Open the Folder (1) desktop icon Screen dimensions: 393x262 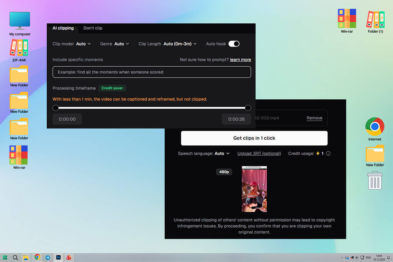point(375,22)
